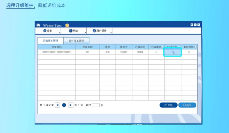Select the 手动升级 header radio button

pyautogui.click(x=163, y=47)
